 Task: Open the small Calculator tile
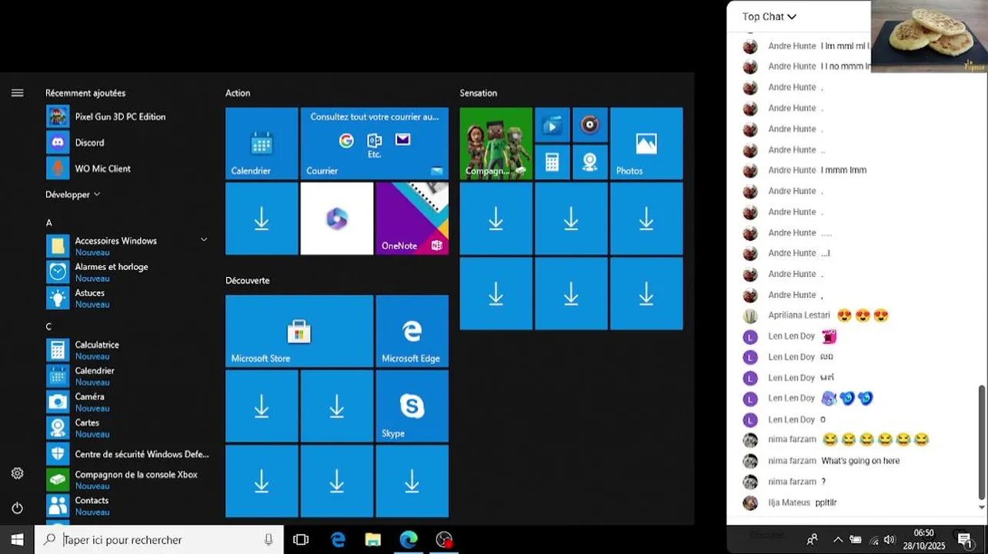[x=552, y=162]
